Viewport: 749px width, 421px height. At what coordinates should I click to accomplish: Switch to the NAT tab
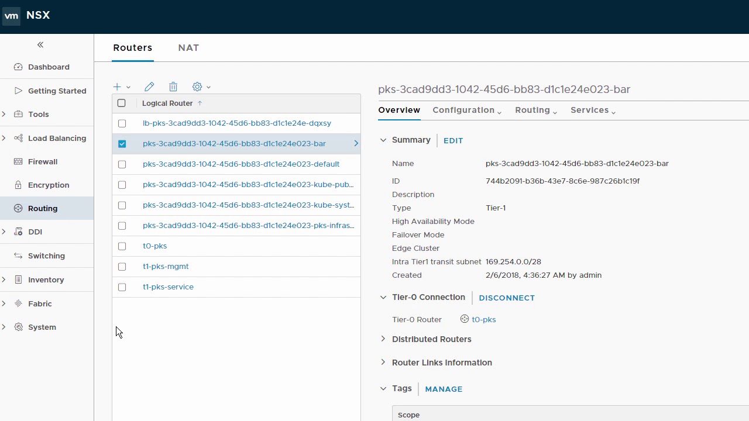pos(188,48)
